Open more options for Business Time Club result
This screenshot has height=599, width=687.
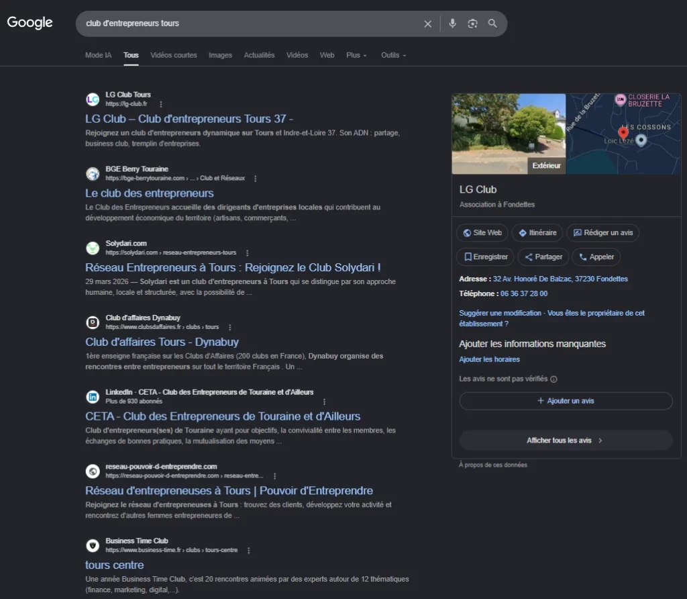248,551
